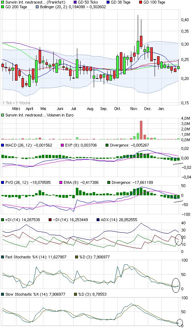Click the Divergence: -0,005267 text
Viewport: 195px width, 329px height.
(x=130, y=145)
